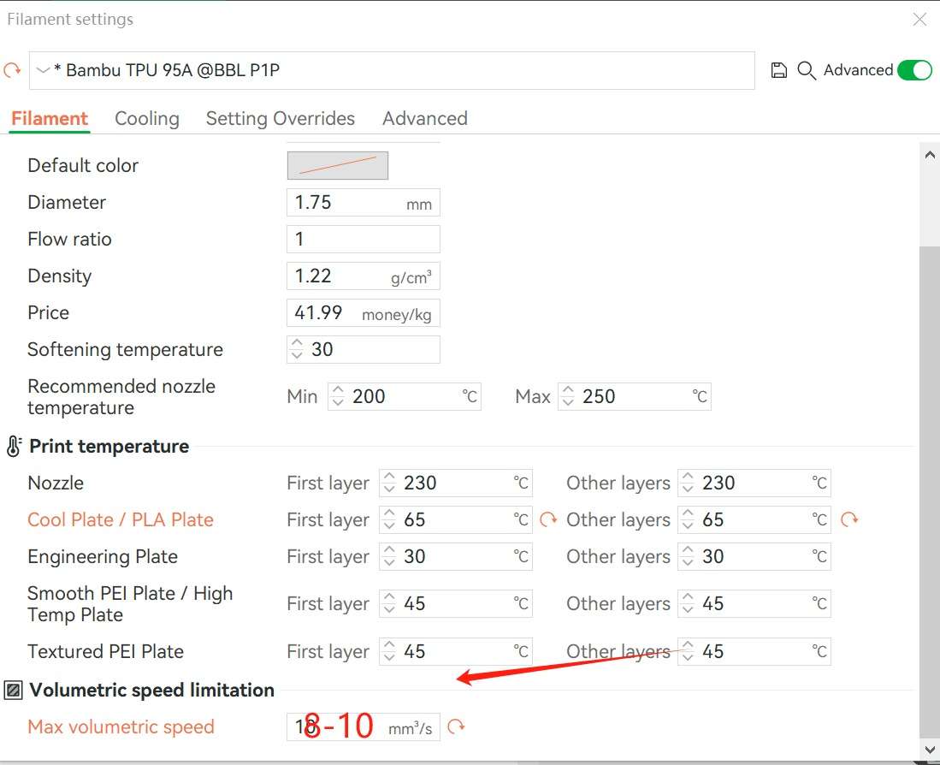Adjust the Max recommended nozzle temperature spinner
This screenshot has width=940, height=765.
tap(568, 396)
